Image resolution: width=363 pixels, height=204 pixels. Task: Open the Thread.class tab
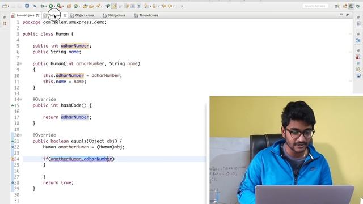[146, 15]
